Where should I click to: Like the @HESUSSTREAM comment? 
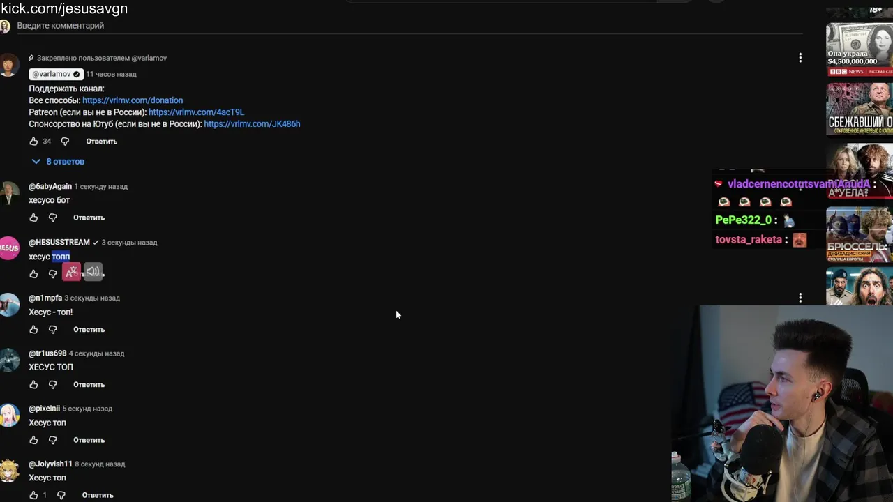33,274
